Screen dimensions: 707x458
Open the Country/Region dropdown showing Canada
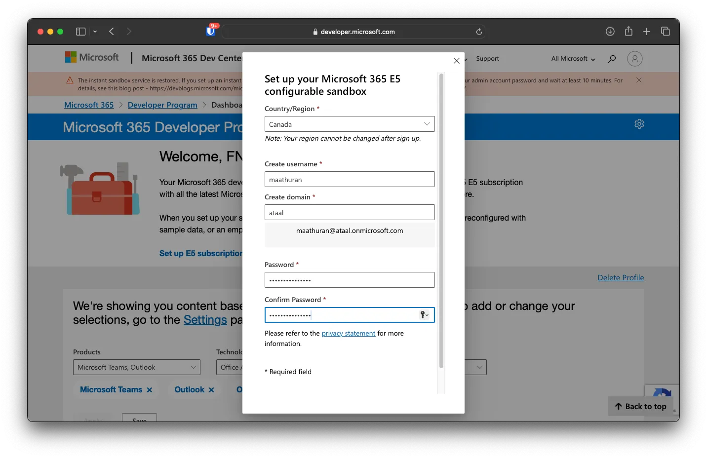coord(350,124)
